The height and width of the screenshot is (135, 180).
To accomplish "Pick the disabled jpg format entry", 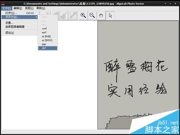I will pos(48,21).
